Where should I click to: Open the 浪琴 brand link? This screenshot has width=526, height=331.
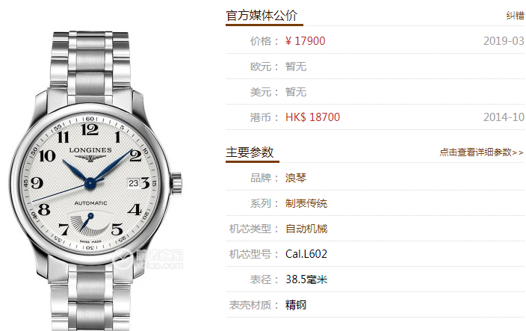(296, 178)
